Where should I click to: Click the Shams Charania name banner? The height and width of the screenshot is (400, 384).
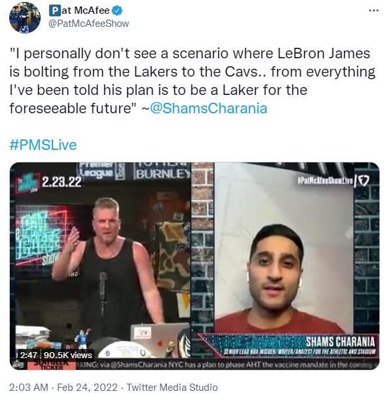[340, 341]
